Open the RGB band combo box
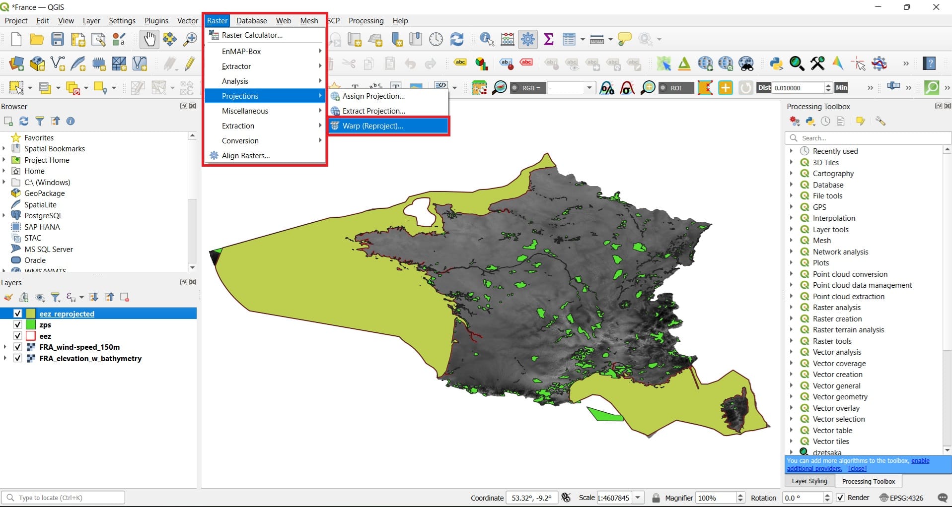The width and height of the screenshot is (952, 507). pyautogui.click(x=571, y=88)
